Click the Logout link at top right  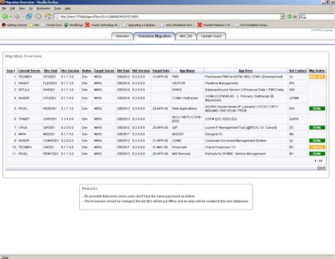click(327, 30)
